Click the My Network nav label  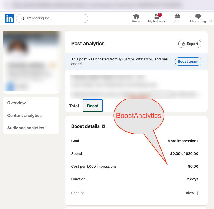coord(157,21)
